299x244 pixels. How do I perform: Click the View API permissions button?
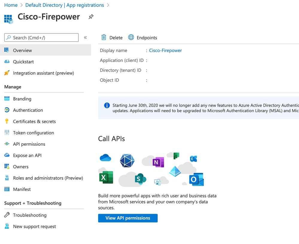[x=128, y=218]
